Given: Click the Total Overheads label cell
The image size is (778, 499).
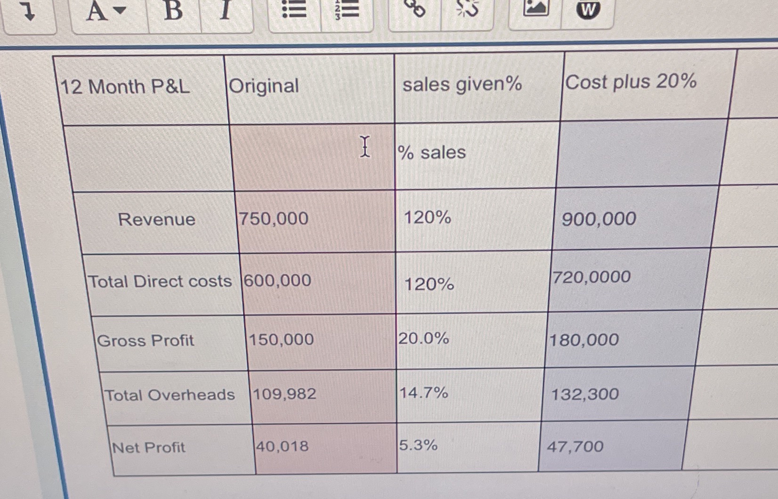Looking at the screenshot, I should (x=170, y=395).
